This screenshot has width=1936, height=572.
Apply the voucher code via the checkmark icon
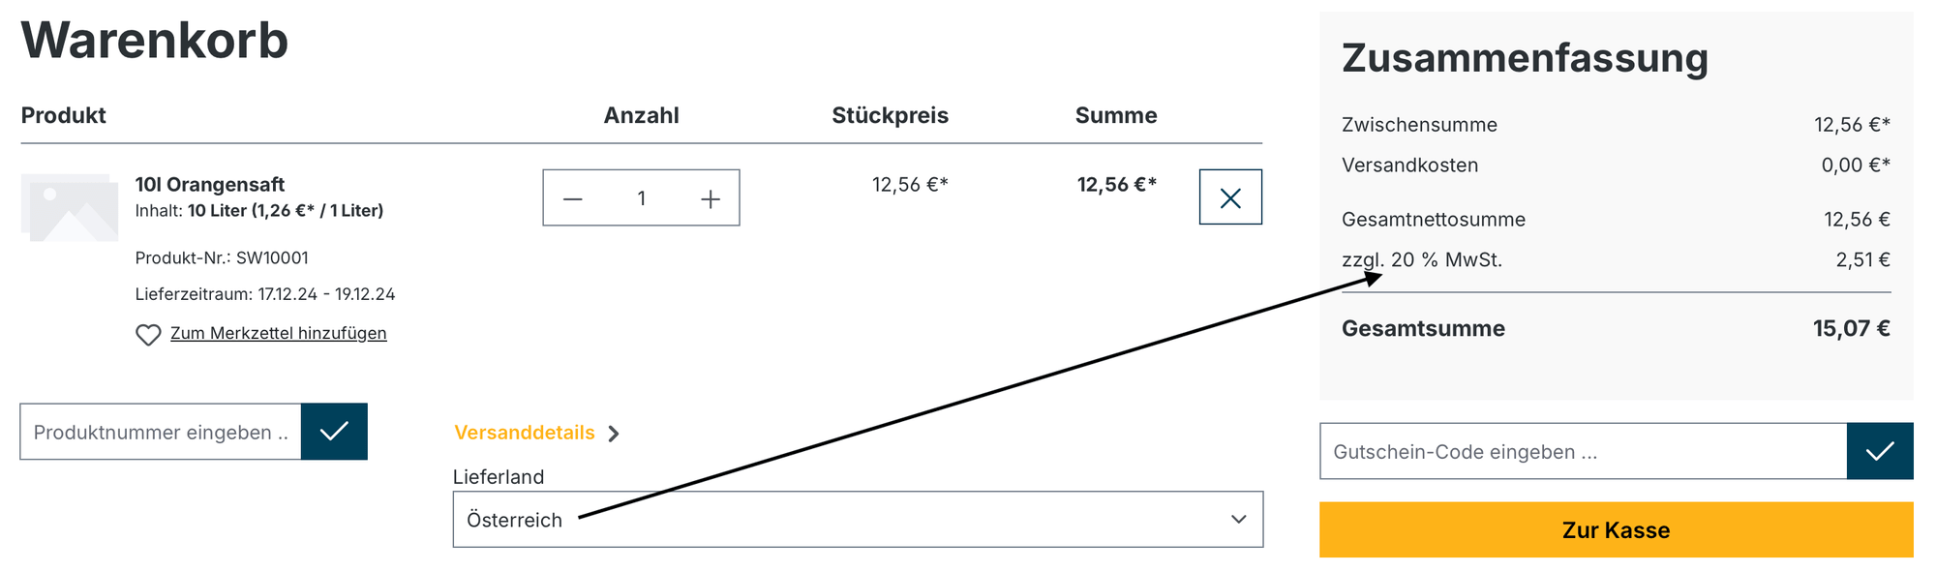tap(1879, 451)
